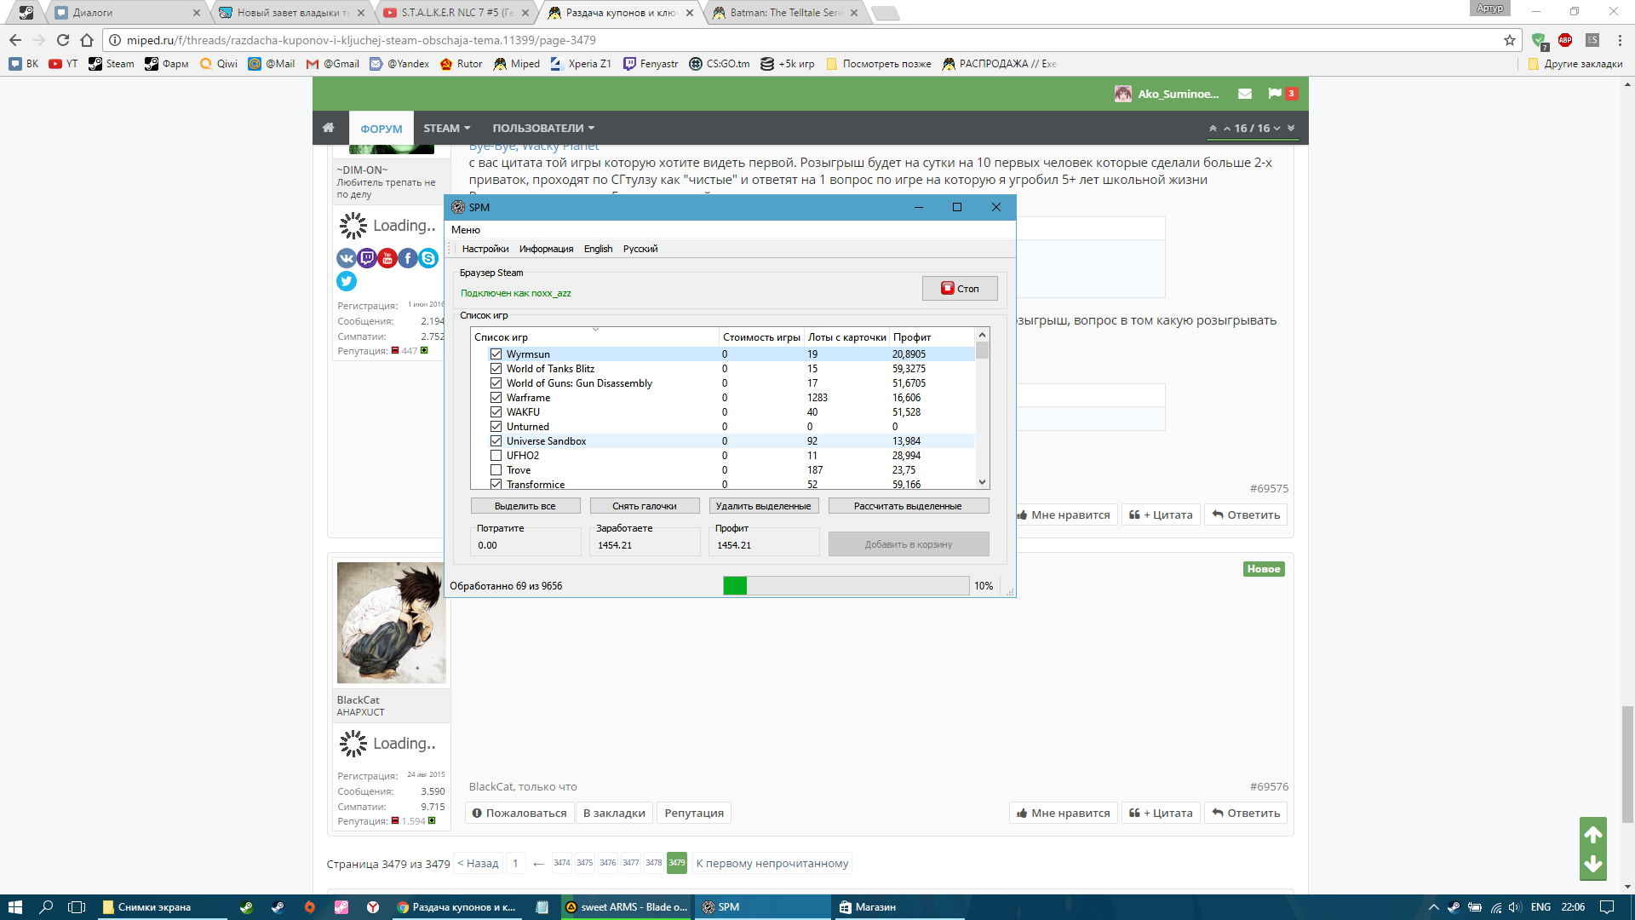
Task: Go to forum page 3478
Action: pos(654,863)
